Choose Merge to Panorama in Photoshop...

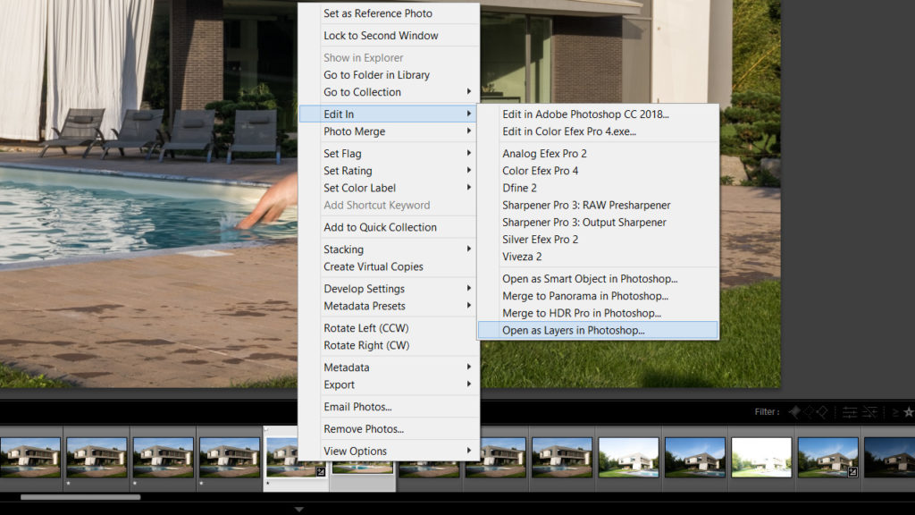tap(598, 296)
